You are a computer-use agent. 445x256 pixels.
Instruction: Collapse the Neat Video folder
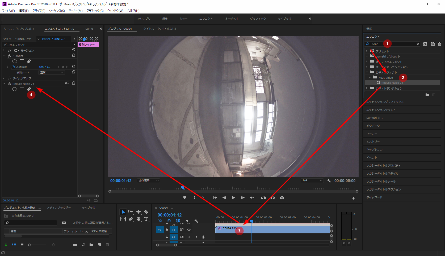coord(370,77)
